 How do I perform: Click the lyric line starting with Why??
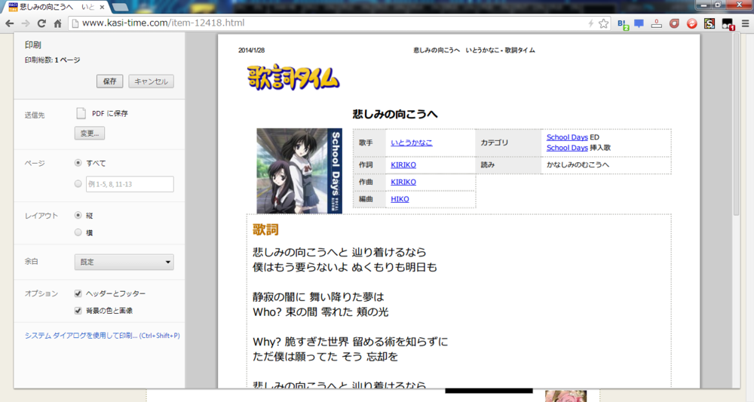click(x=350, y=342)
